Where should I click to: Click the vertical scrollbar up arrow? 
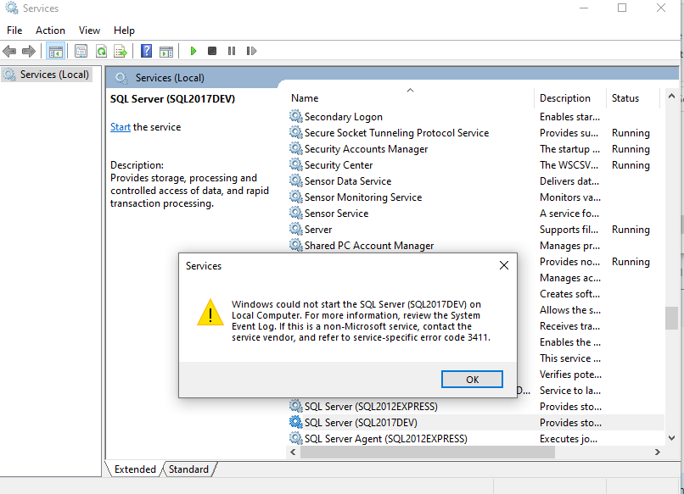point(671,97)
